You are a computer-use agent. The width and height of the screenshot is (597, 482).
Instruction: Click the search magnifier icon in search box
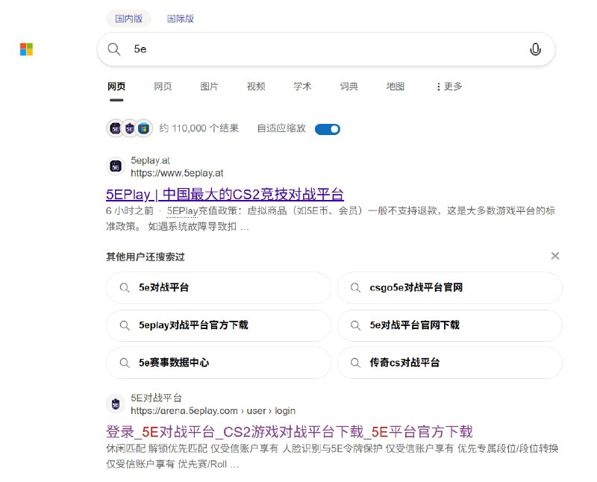pos(114,49)
